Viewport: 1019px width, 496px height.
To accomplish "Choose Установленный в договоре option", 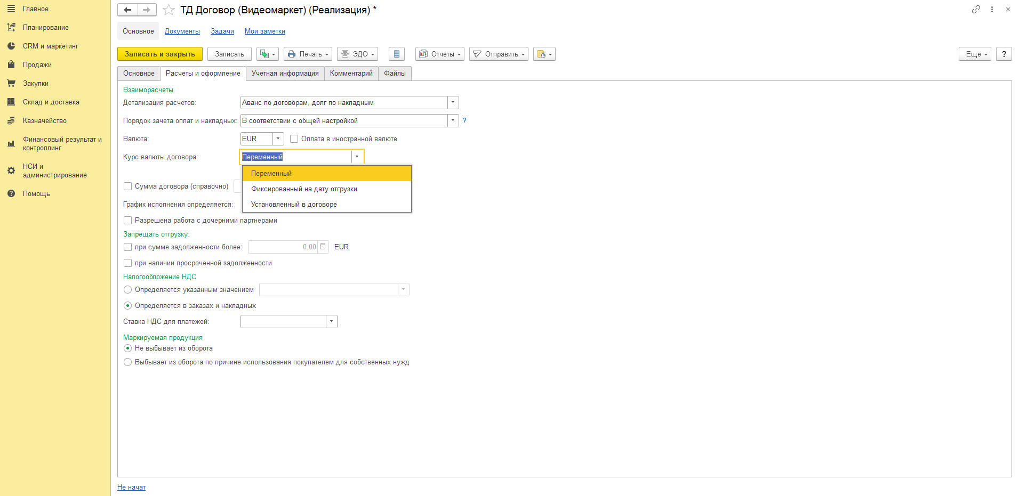I will click(x=327, y=205).
